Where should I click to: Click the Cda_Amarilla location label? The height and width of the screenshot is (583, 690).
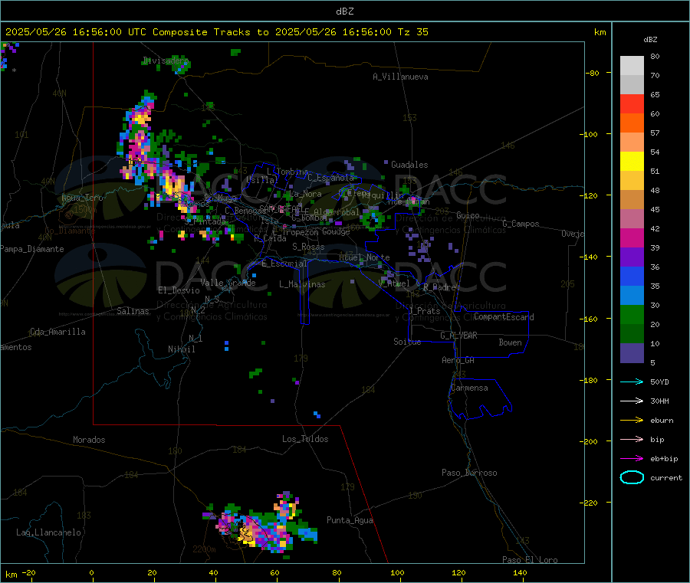(58, 332)
